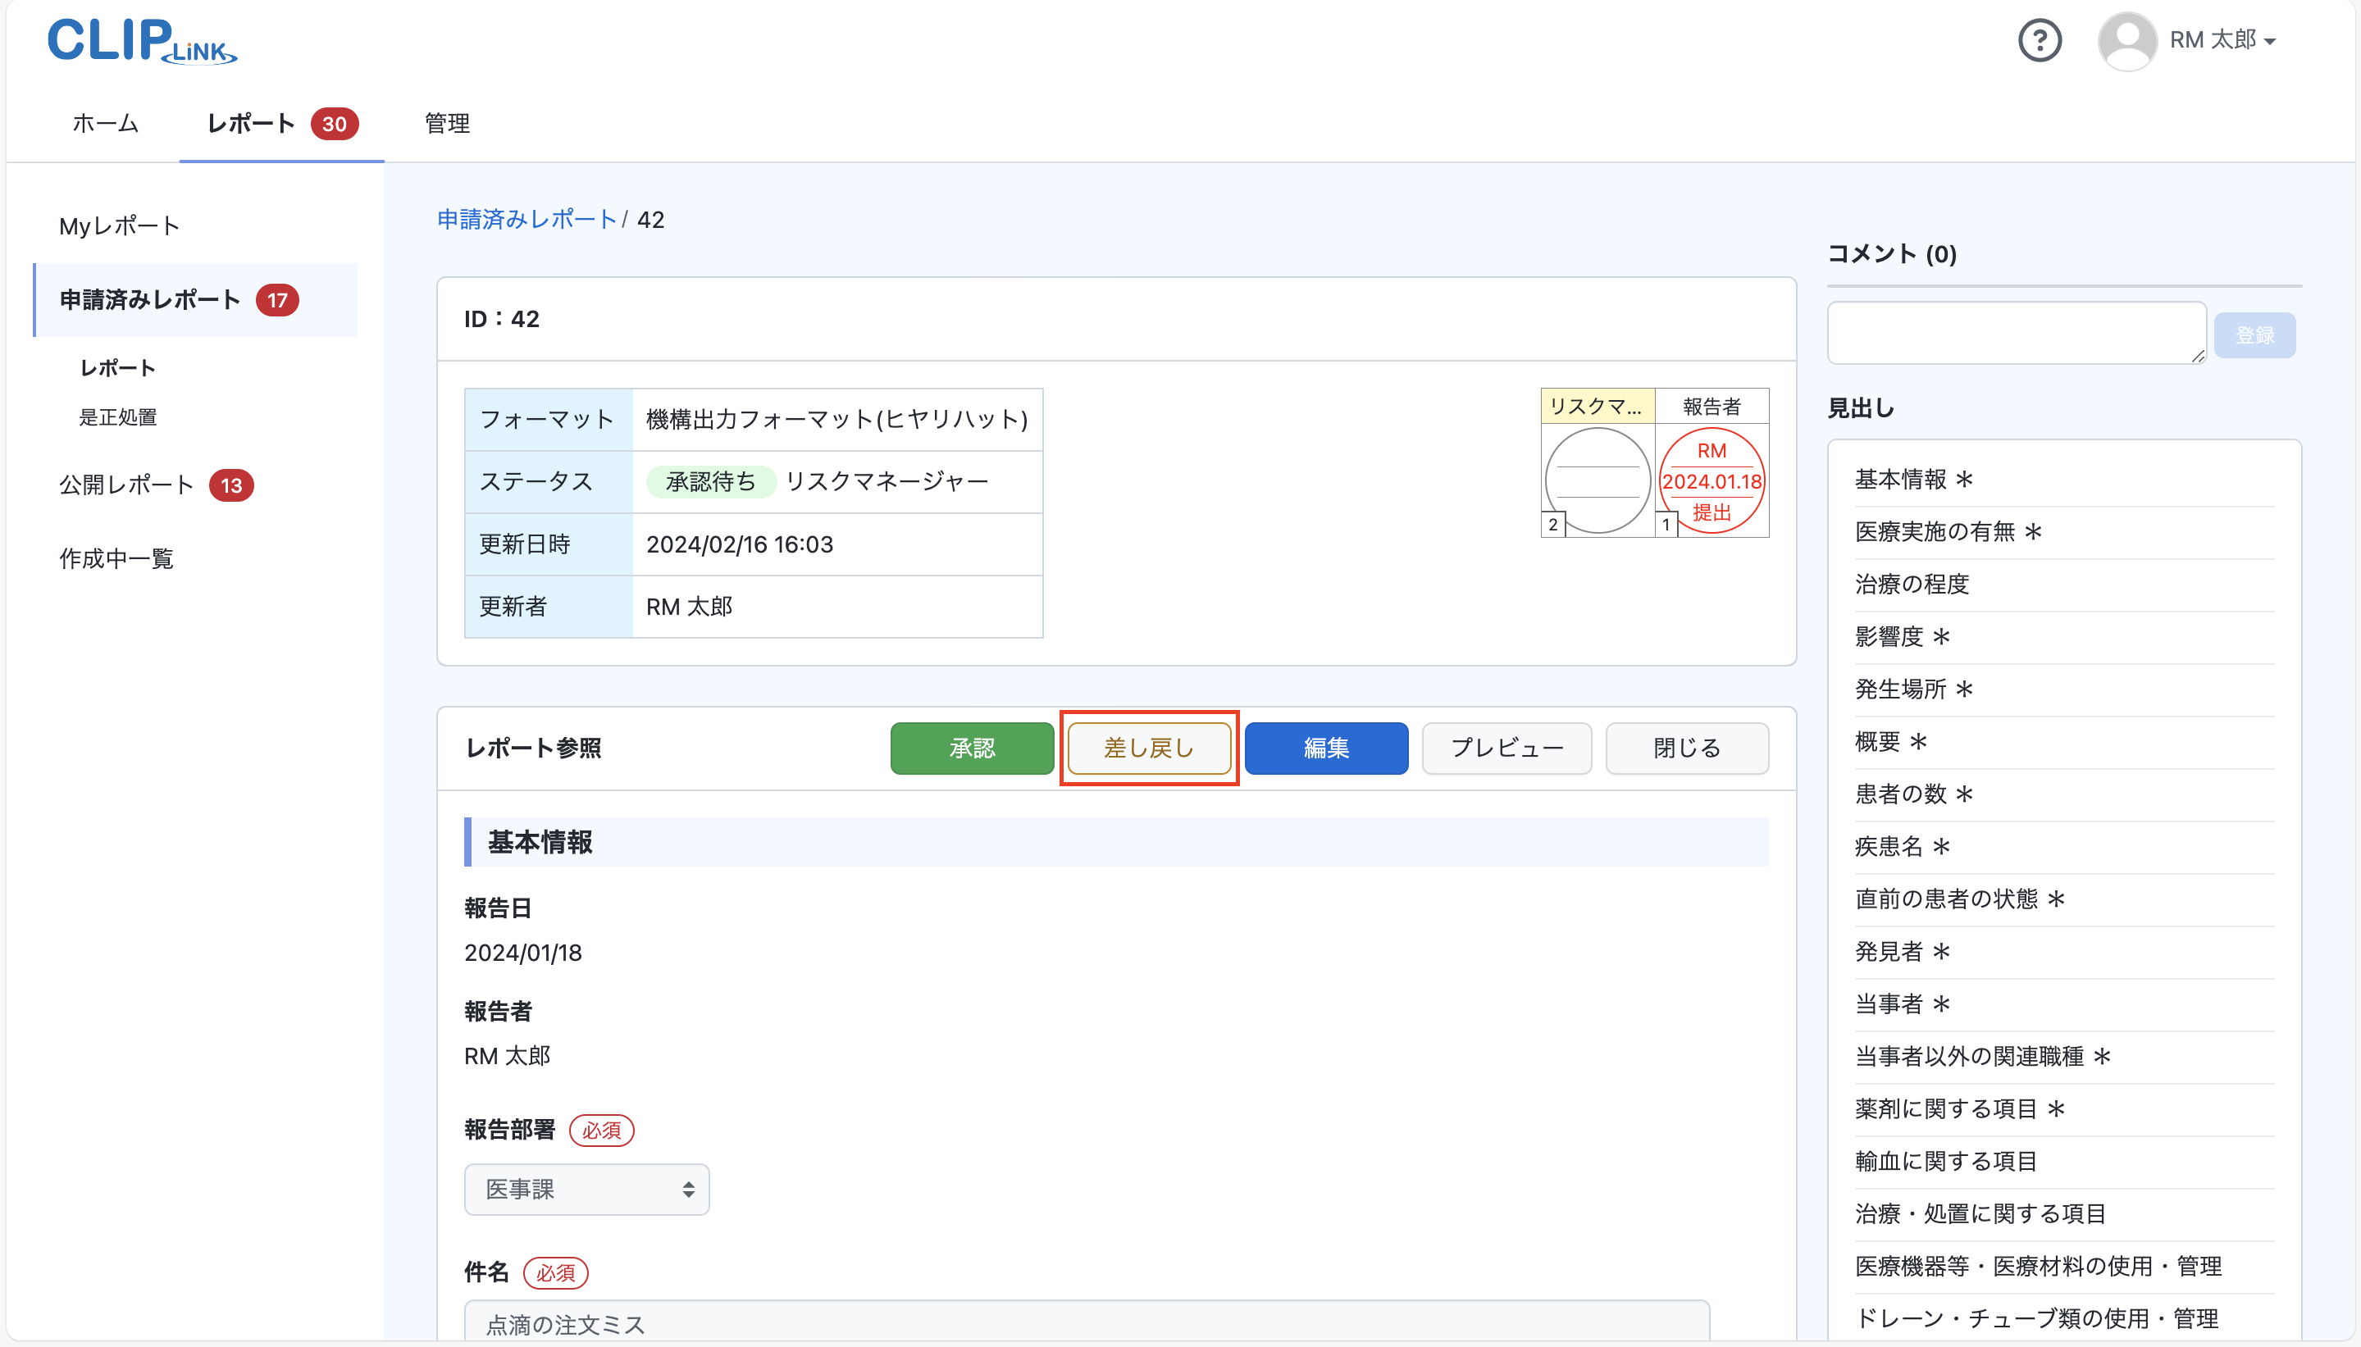Switch to the ホーム tab

tap(103, 123)
